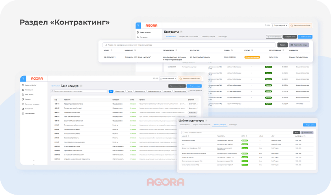Sort contracts by Дата создания column icon
The height and width of the screenshot is (195, 331).
tap(283, 51)
